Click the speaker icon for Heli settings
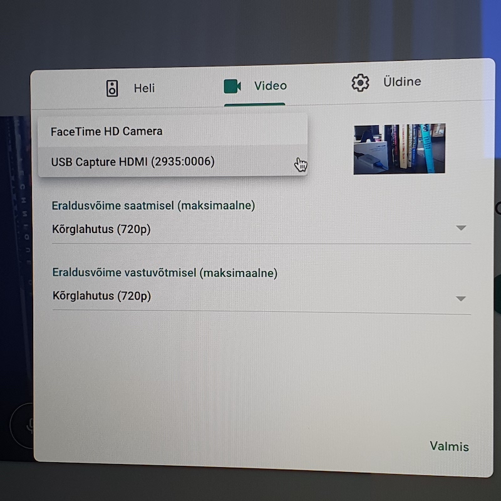 (x=112, y=88)
